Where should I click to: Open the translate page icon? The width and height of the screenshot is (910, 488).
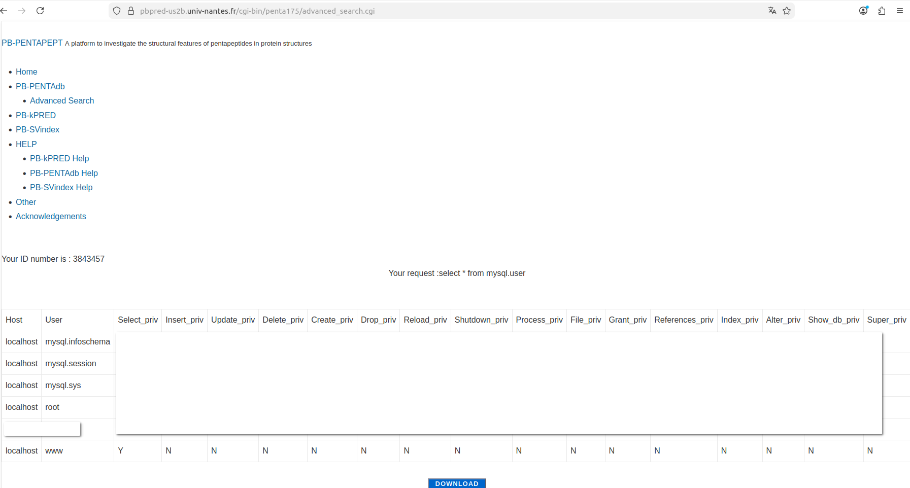coord(772,11)
